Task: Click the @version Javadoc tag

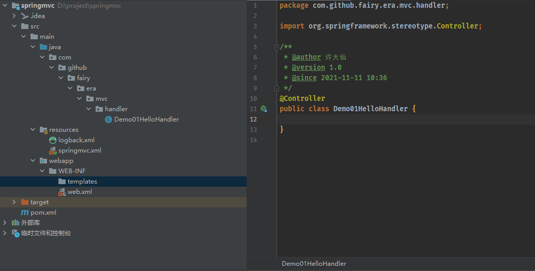Action: [309, 67]
